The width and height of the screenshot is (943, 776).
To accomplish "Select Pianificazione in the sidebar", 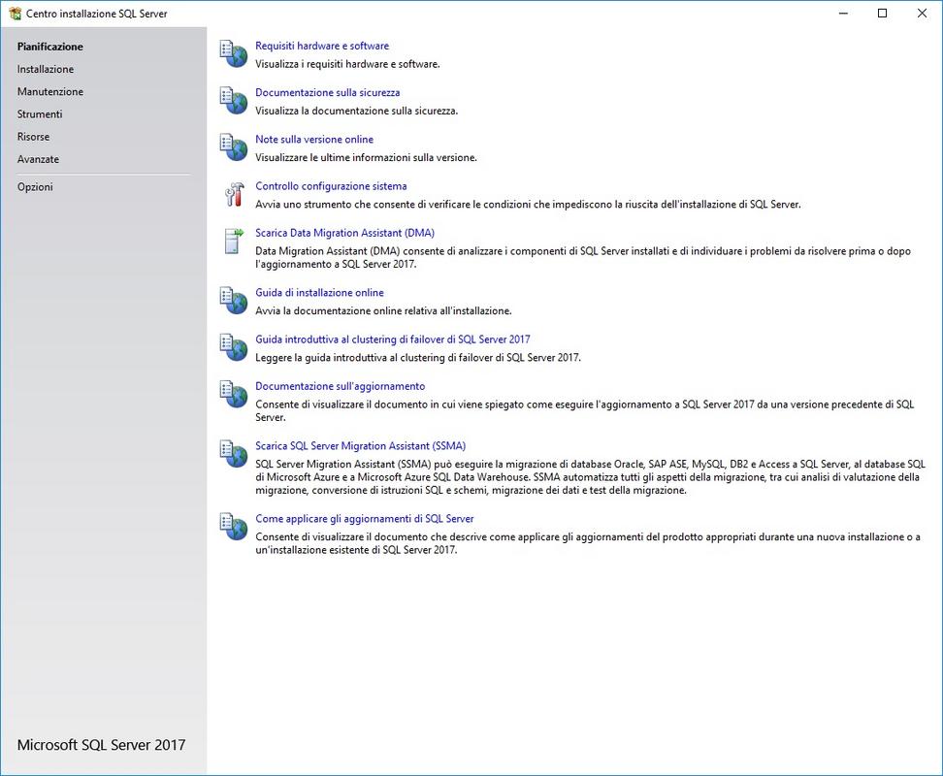I will coord(49,47).
